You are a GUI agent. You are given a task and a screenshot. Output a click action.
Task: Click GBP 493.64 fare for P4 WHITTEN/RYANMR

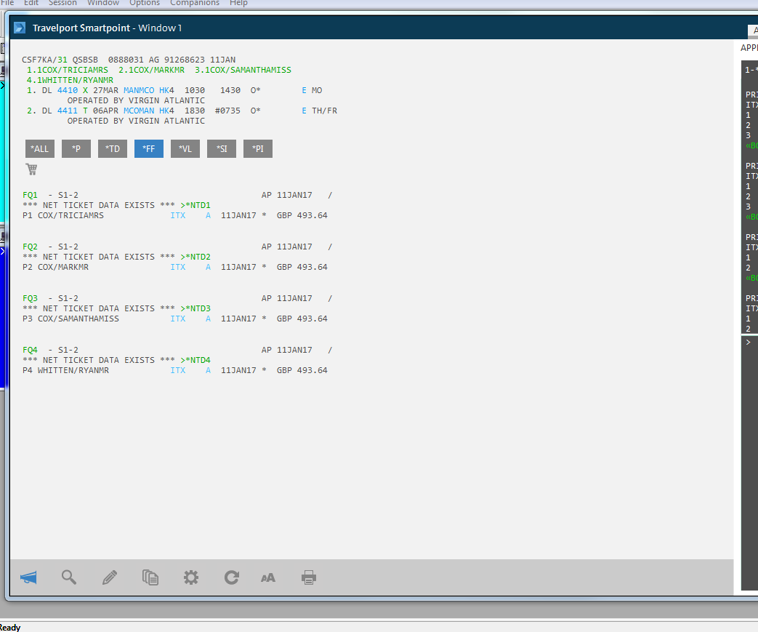tap(302, 370)
